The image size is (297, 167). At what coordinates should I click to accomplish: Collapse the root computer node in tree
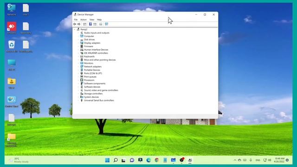[x=75, y=29]
